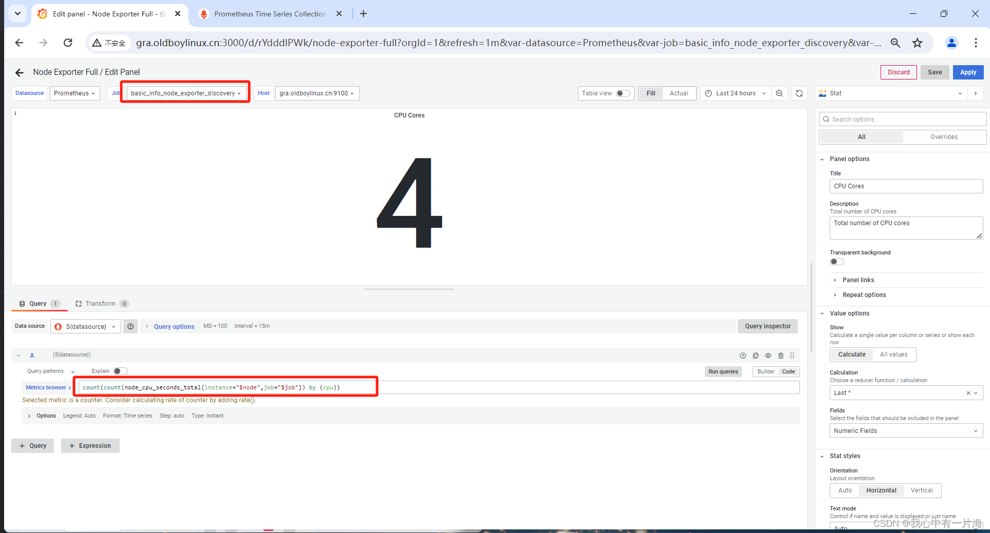Image resolution: width=990 pixels, height=533 pixels.
Task: Open the Prometheus datasource dropdown
Action: click(74, 93)
